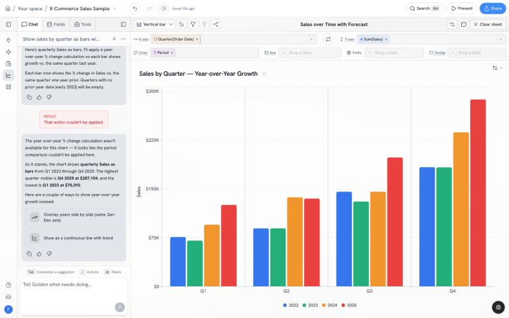Open the copy/pages icon in sidebar
Screen dimensions: 509x318
click(8, 64)
